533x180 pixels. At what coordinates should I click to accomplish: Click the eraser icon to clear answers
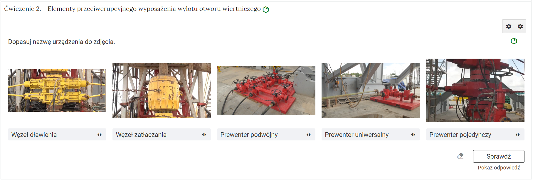click(460, 156)
